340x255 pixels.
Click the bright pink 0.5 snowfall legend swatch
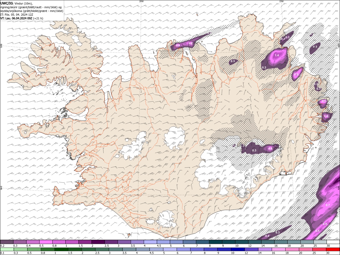point(46,242)
